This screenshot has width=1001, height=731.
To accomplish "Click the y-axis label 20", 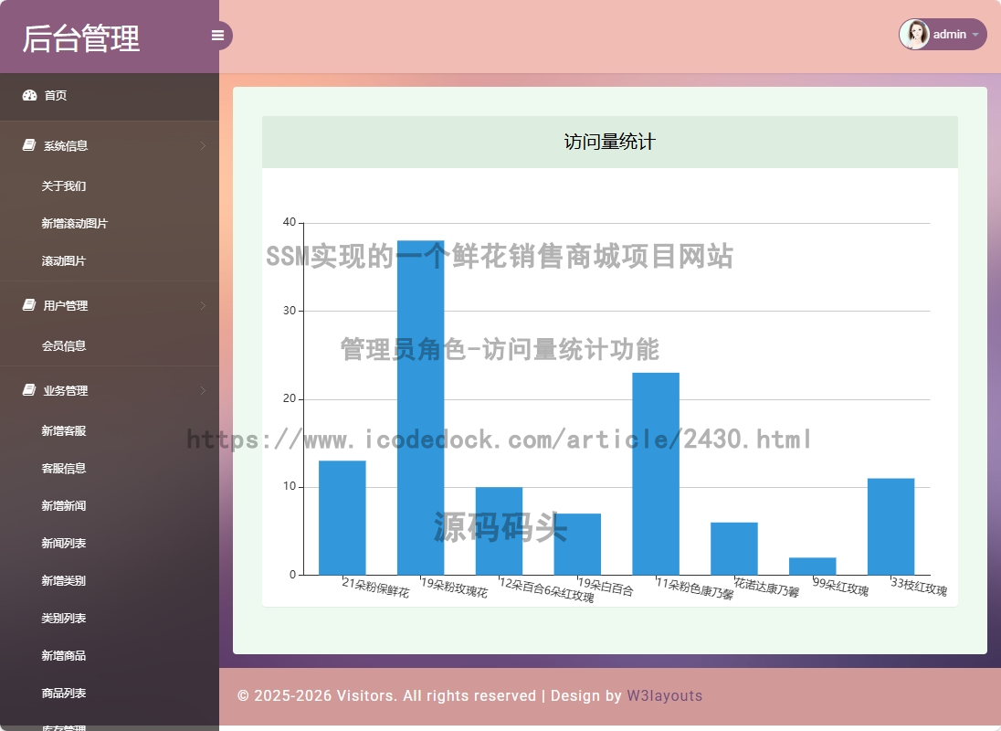I will pyautogui.click(x=290, y=398).
